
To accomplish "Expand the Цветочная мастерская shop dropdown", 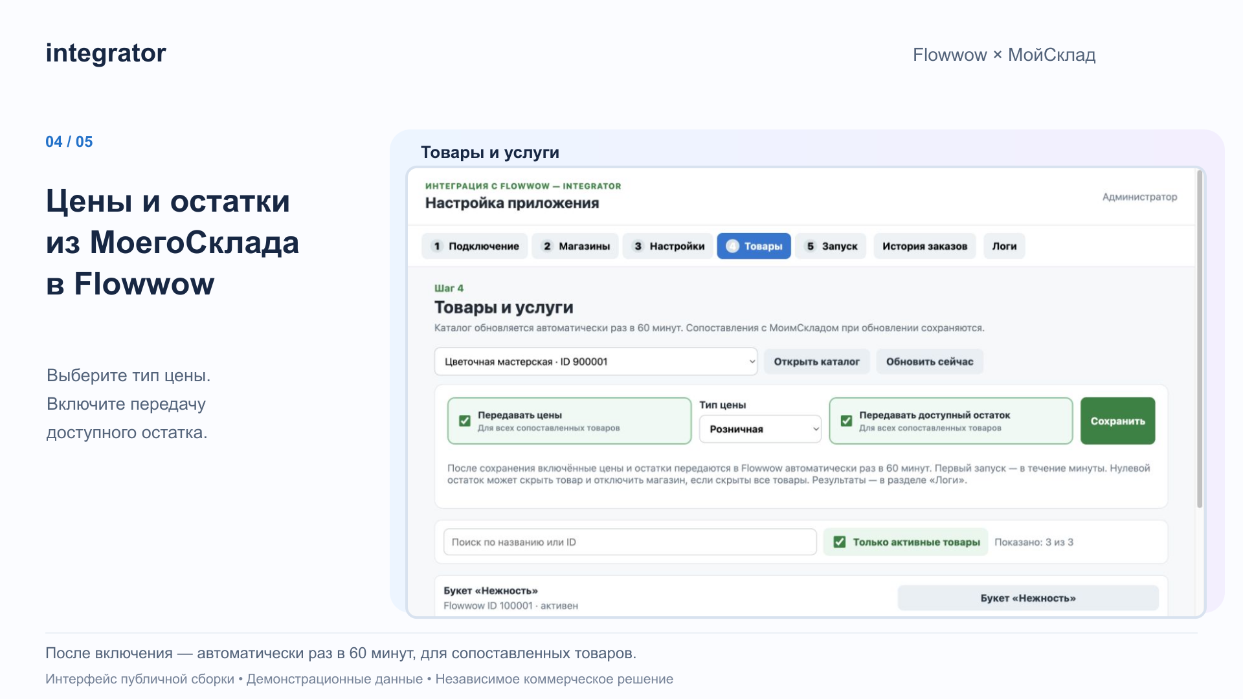I will pos(596,361).
